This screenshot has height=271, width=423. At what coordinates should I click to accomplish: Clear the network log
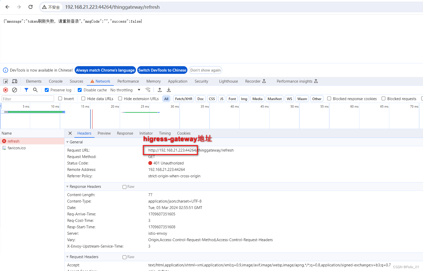(15, 90)
